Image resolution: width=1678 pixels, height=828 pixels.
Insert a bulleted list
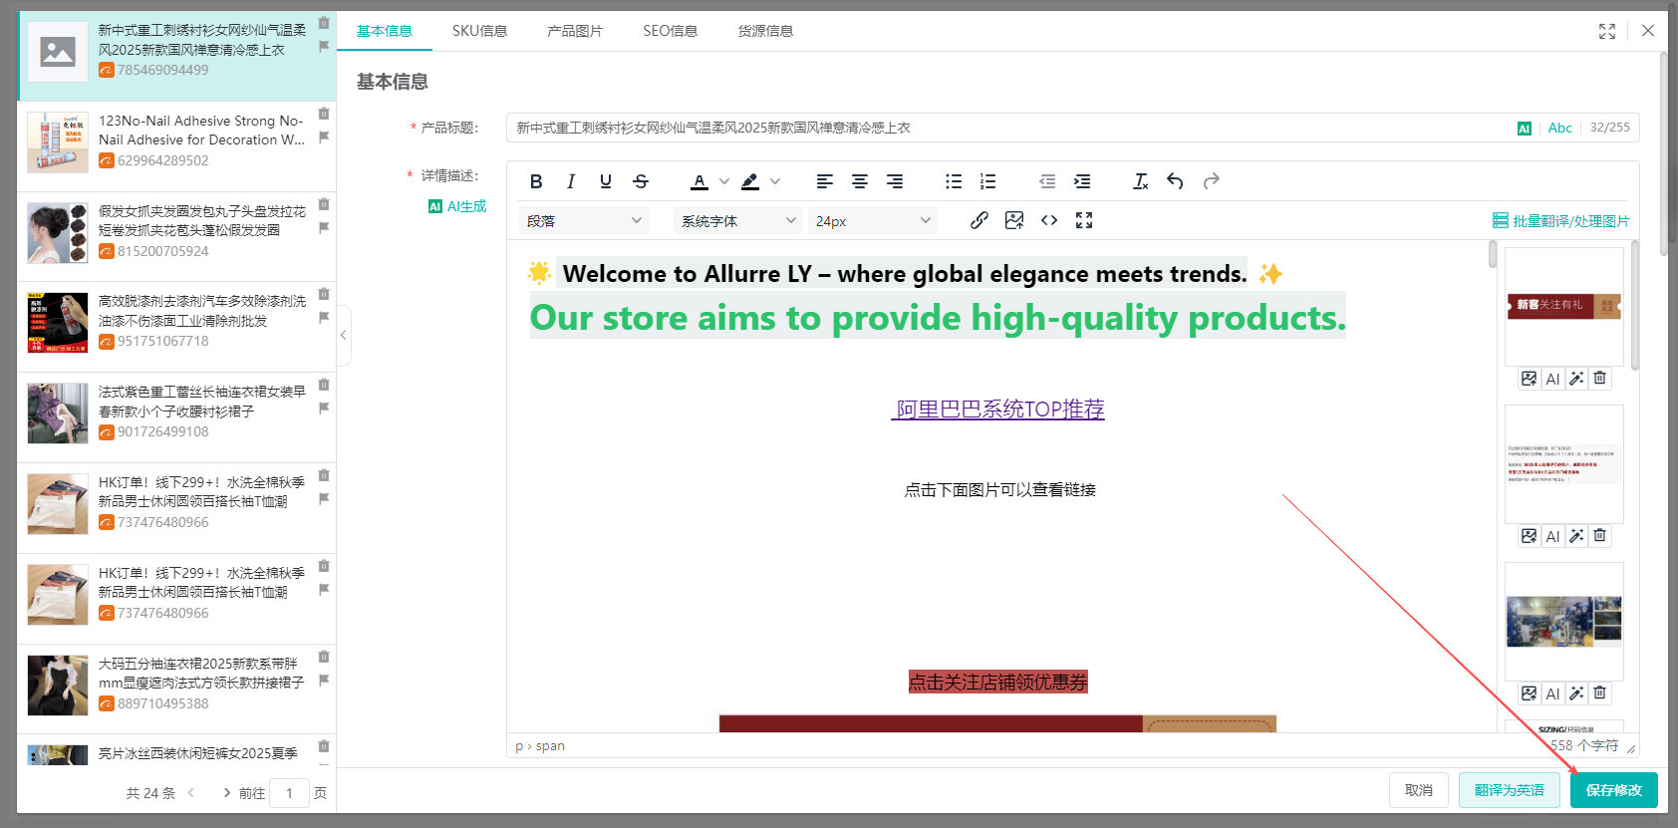click(x=954, y=181)
